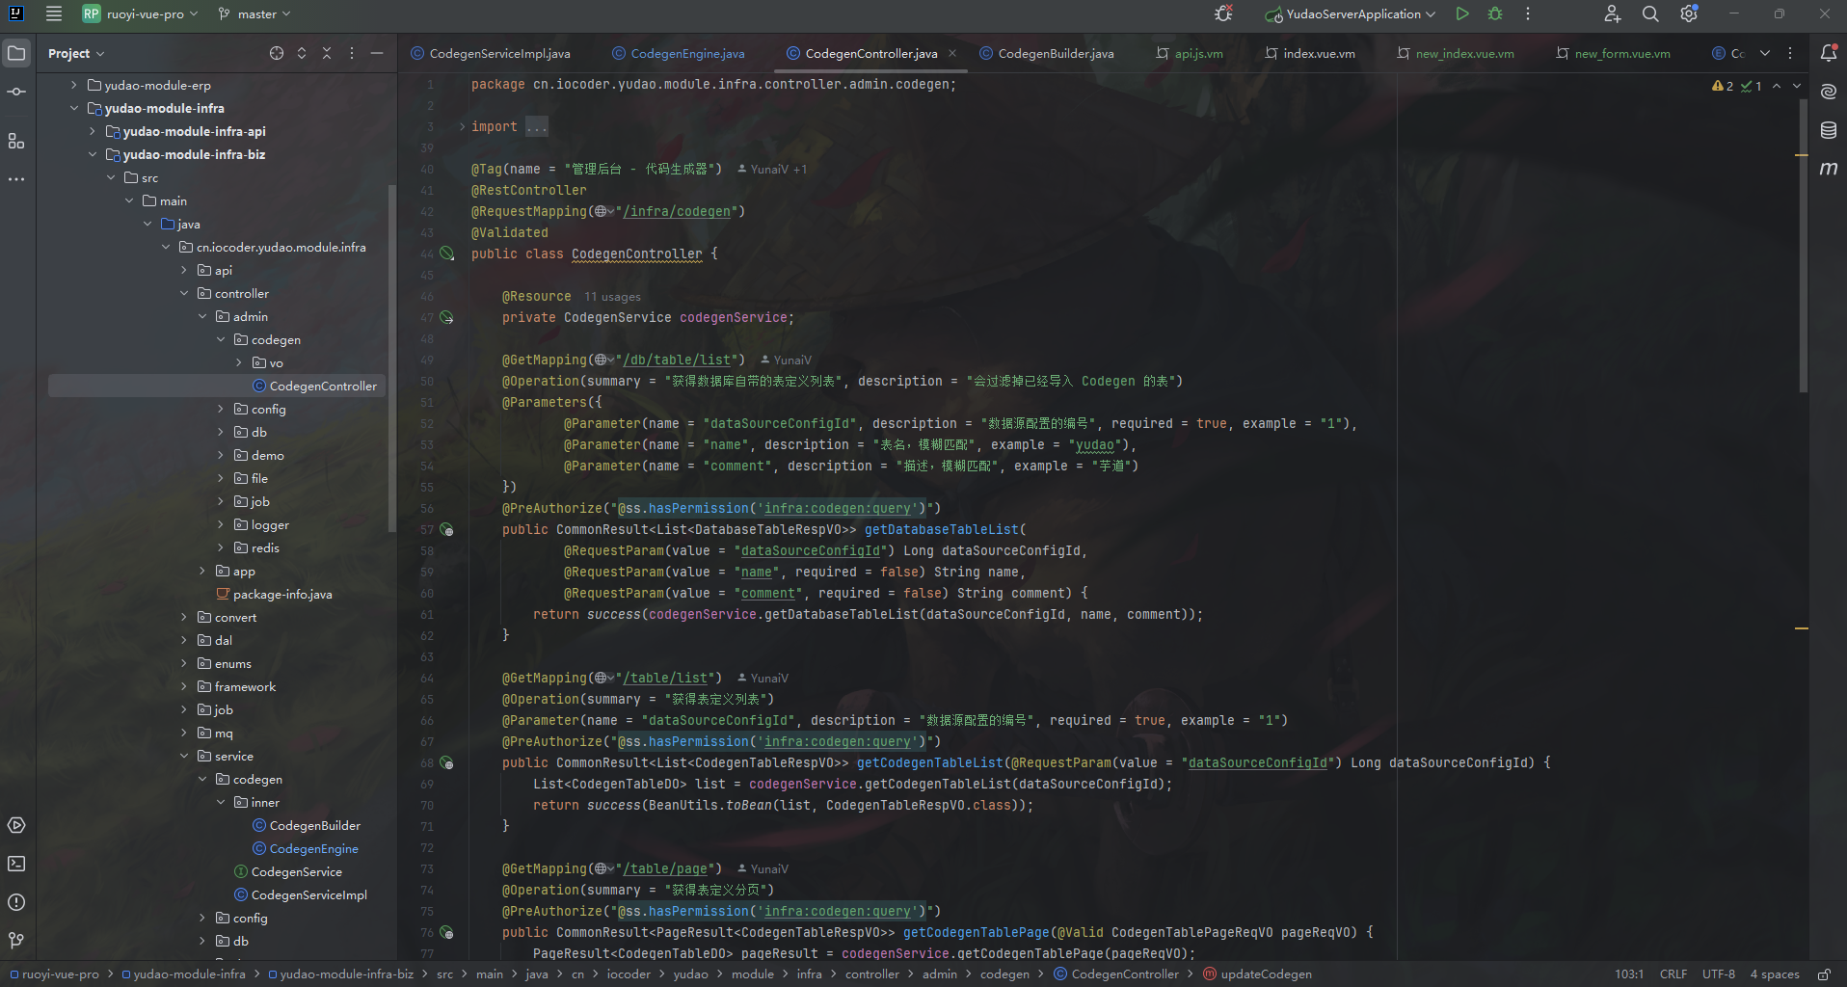Switch to CodegenBuilder.java tab
1847x987 pixels.
coord(1055,53)
